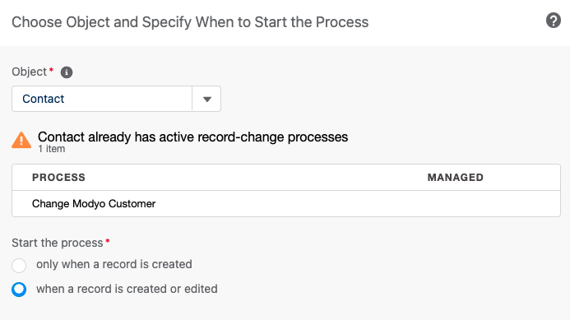Expand the Object dropdown arrow
The height and width of the screenshot is (320, 570).
click(206, 99)
